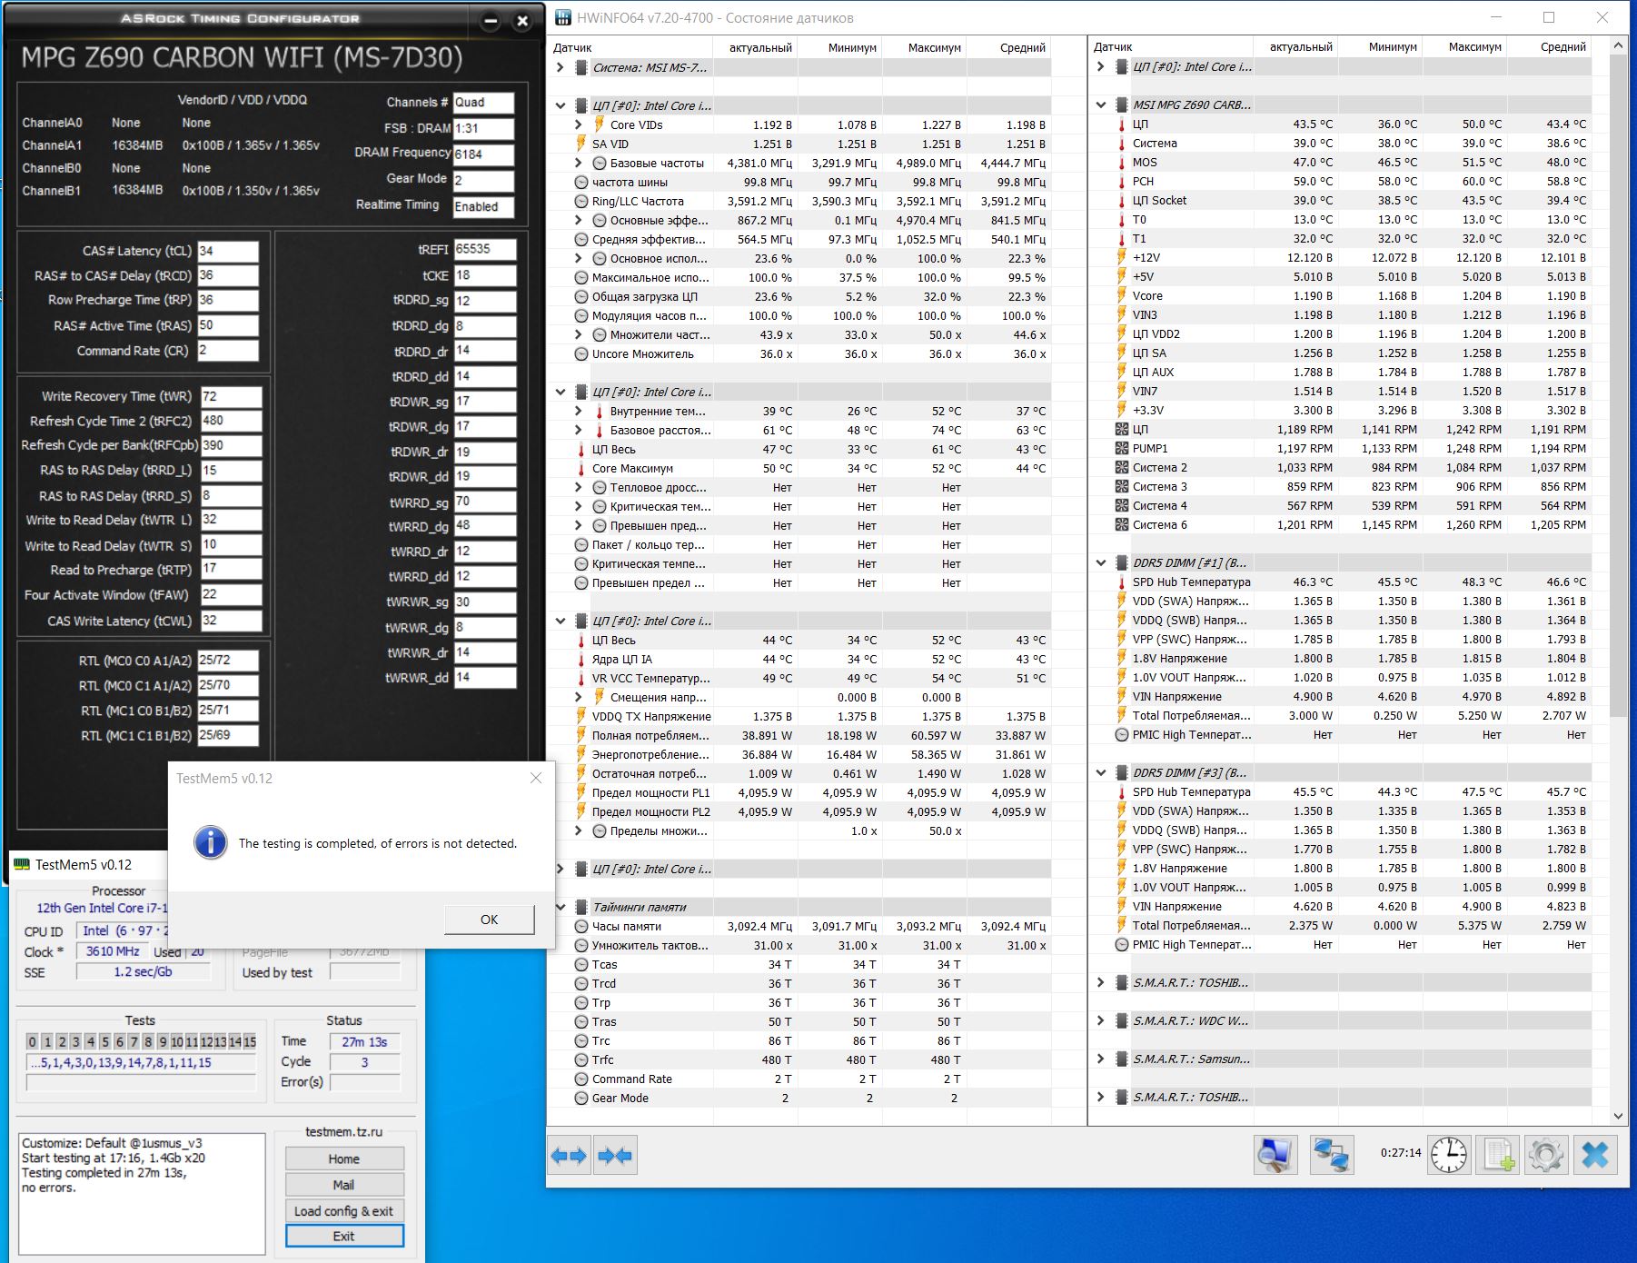Viewport: 1637px width, 1263px height.
Task: Select the PUMP1 fan speed row
Action: coord(1340,448)
